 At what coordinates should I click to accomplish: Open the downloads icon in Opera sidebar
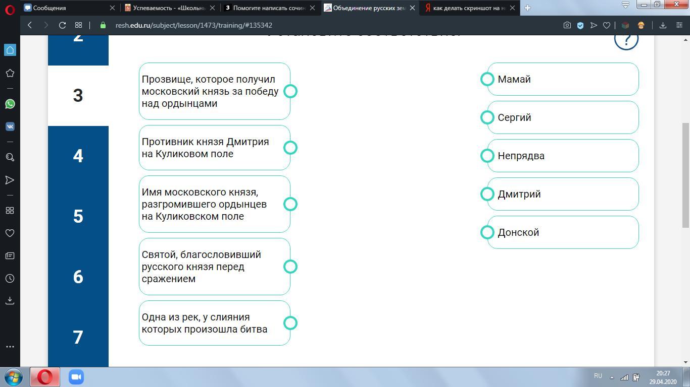[x=10, y=300]
